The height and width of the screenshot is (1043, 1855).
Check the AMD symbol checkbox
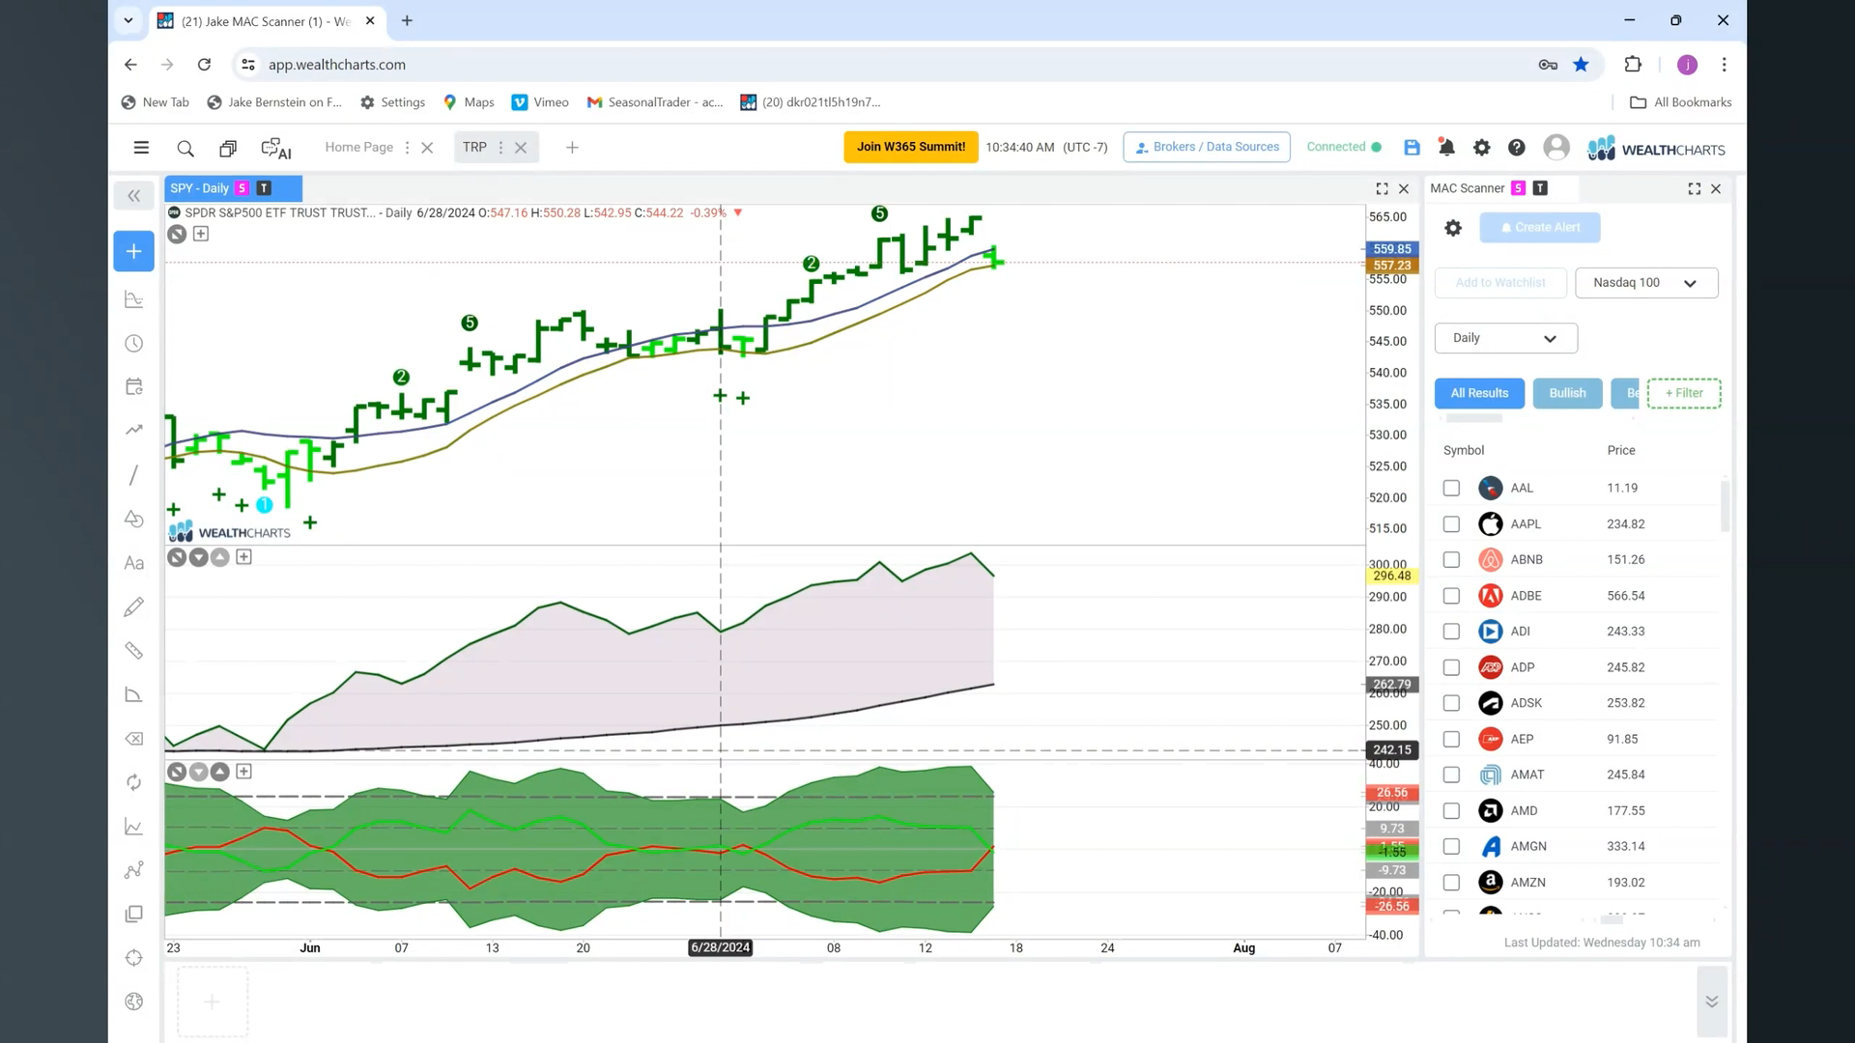point(1451,811)
